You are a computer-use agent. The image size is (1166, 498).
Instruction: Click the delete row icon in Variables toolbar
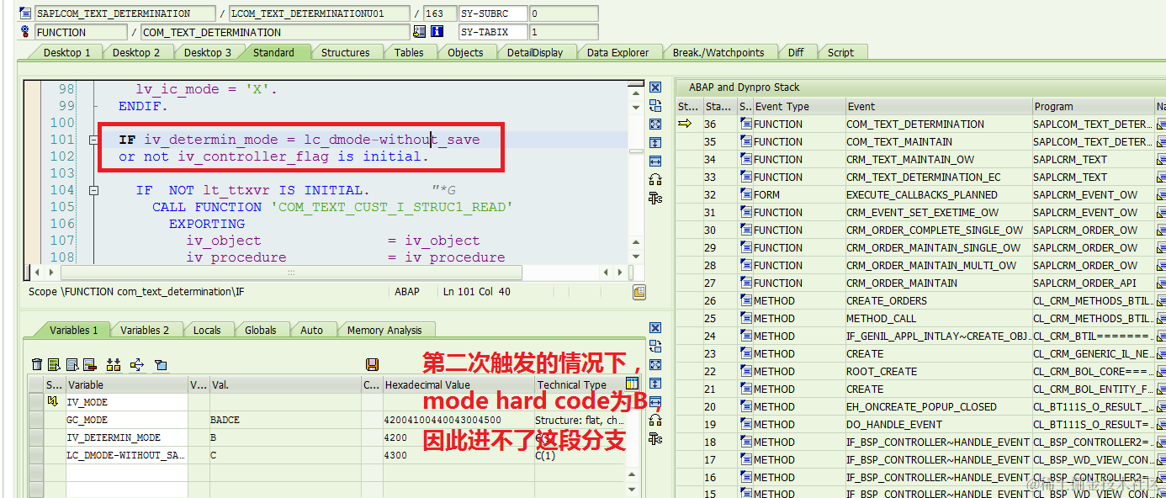(x=90, y=364)
